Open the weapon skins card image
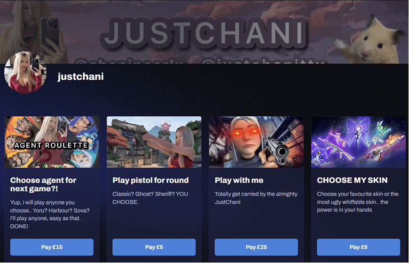 [358, 142]
